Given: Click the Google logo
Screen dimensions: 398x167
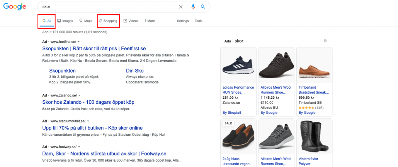Looking at the screenshot, I should [14, 7].
